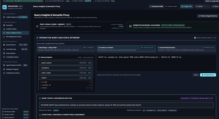The image size is (219, 119).
Task: Click the column icon beside customer_id
Action: click(41, 85)
